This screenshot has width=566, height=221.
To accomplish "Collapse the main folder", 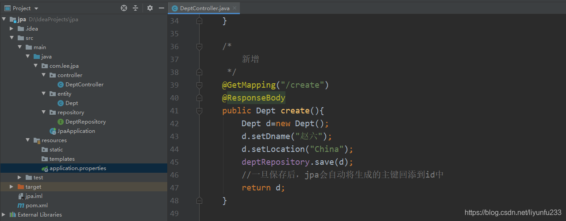I will 20,47.
